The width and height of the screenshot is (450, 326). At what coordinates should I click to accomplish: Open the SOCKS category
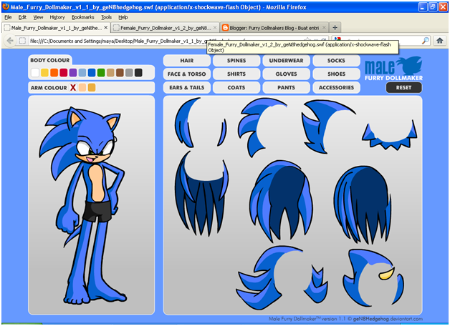pyautogui.click(x=336, y=61)
